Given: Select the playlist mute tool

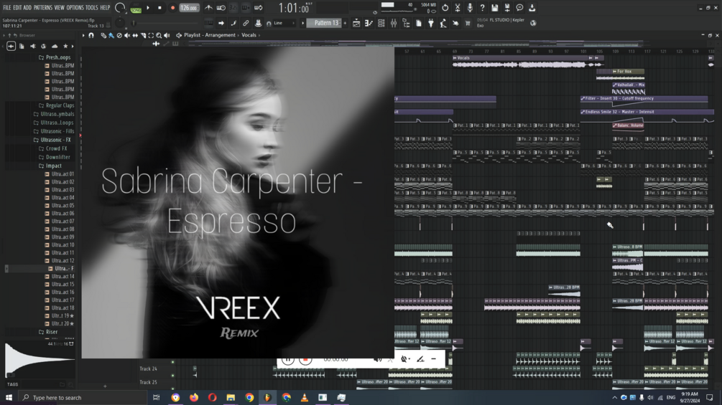Looking at the screenshot, I should pos(127,35).
